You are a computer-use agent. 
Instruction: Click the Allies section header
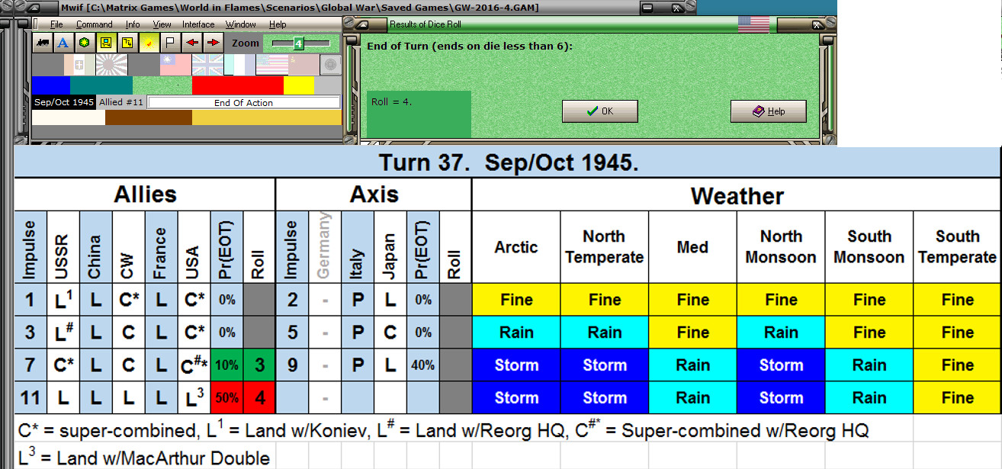point(145,195)
